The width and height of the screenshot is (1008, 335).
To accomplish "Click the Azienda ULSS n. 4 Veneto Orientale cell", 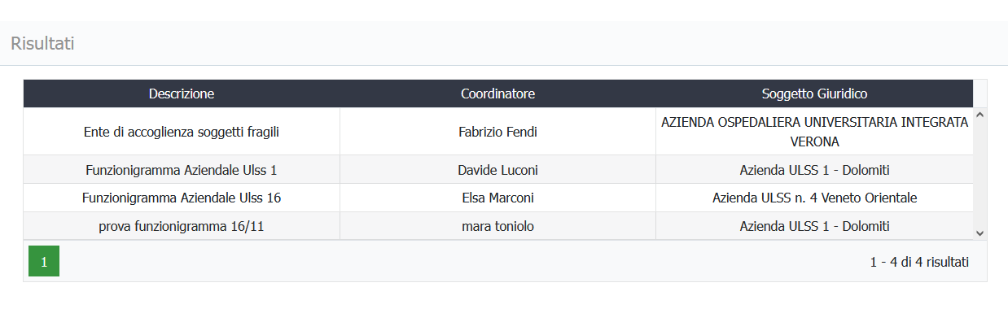I will point(814,198).
